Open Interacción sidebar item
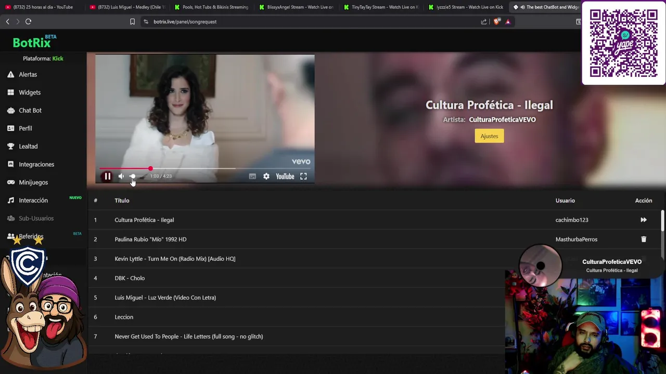The height and width of the screenshot is (374, 666). pos(33,200)
